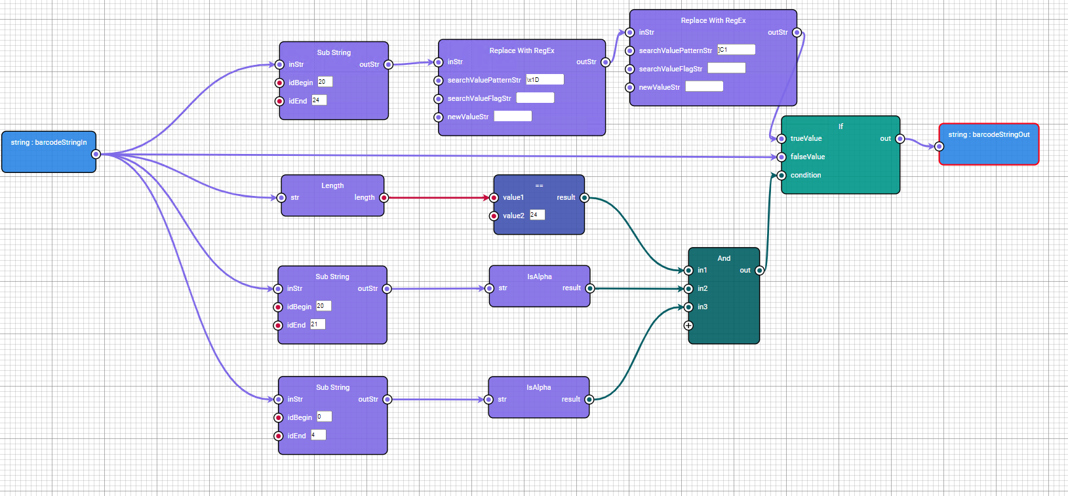Image resolution: width=1068 pixels, height=496 pixels.
Task: Edit the idEnd field with value 21
Action: (x=317, y=324)
